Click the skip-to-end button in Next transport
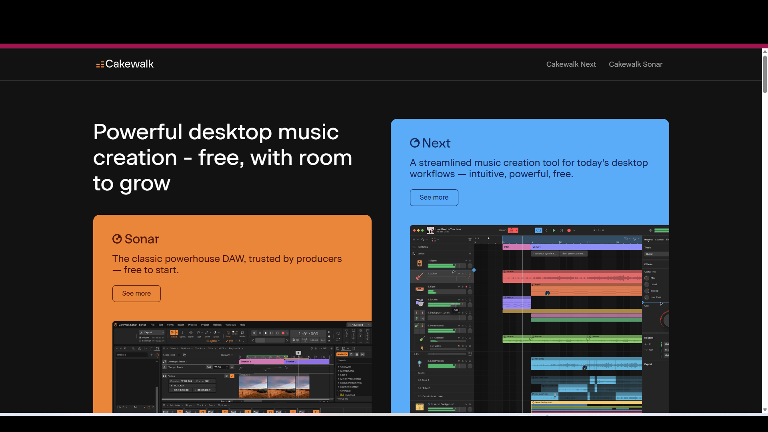 tap(561, 230)
